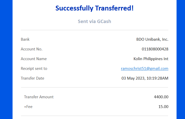
Task: Select the 15.00 fee value
Action: click(163, 107)
